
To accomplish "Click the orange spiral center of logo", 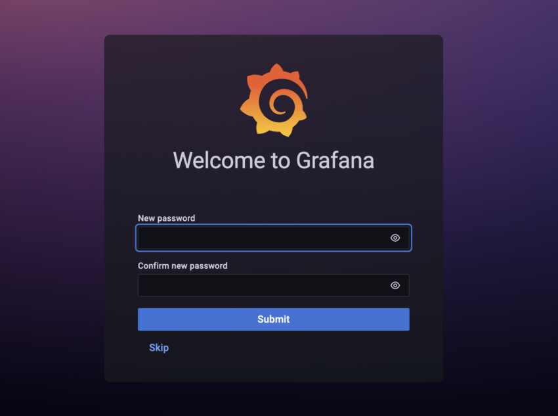I will (282, 104).
